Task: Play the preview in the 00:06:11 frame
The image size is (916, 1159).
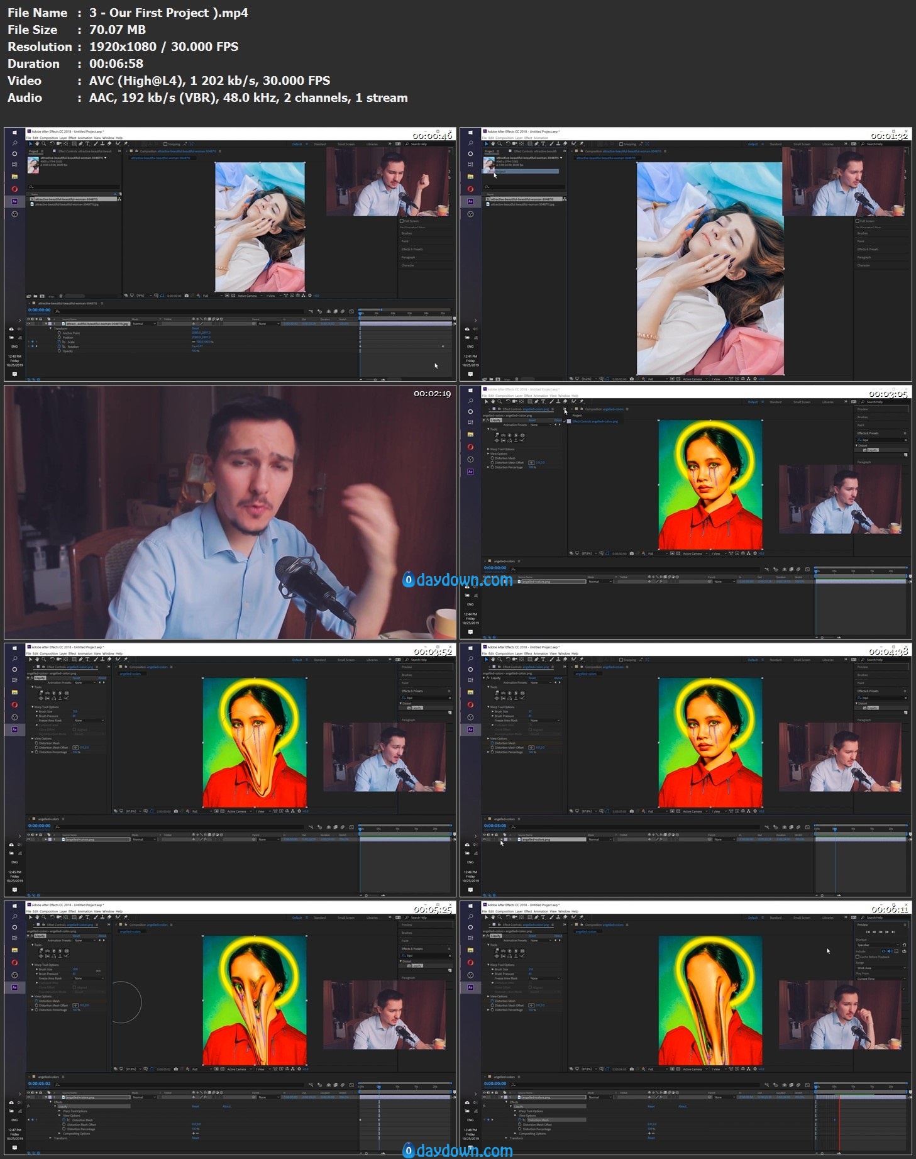Action: [881, 932]
